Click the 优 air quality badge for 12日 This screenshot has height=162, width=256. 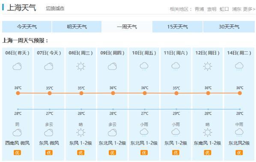click(207, 153)
